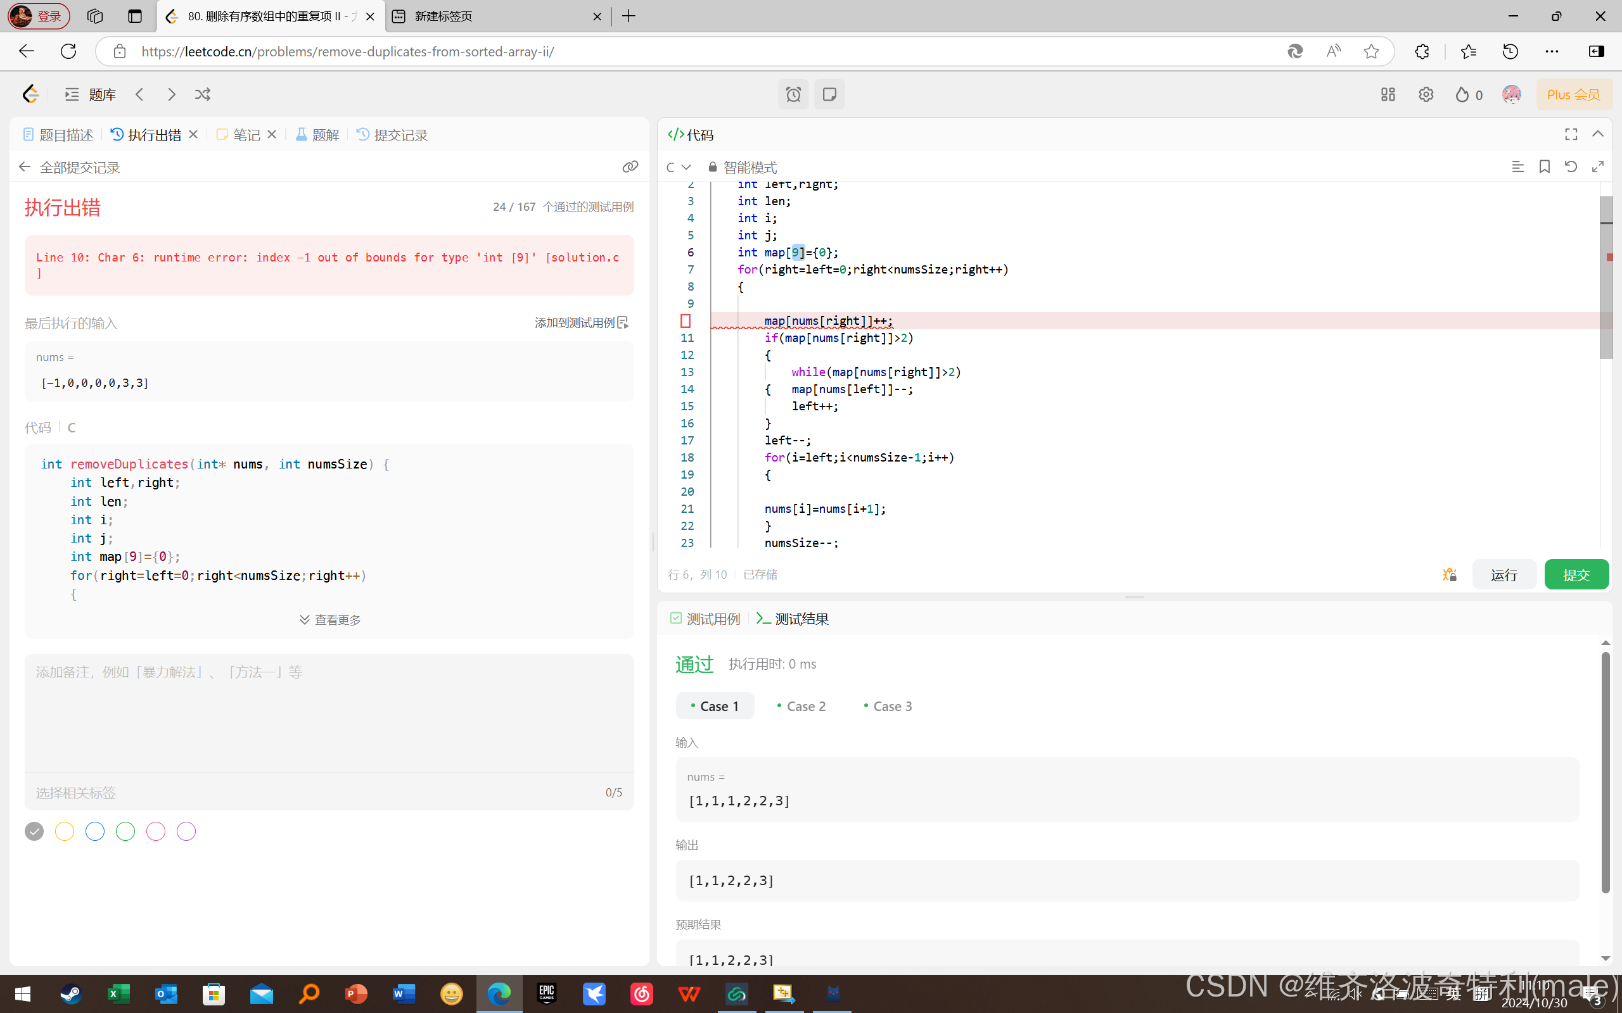
Task: Select the yellow color tag circle
Action: (65, 831)
